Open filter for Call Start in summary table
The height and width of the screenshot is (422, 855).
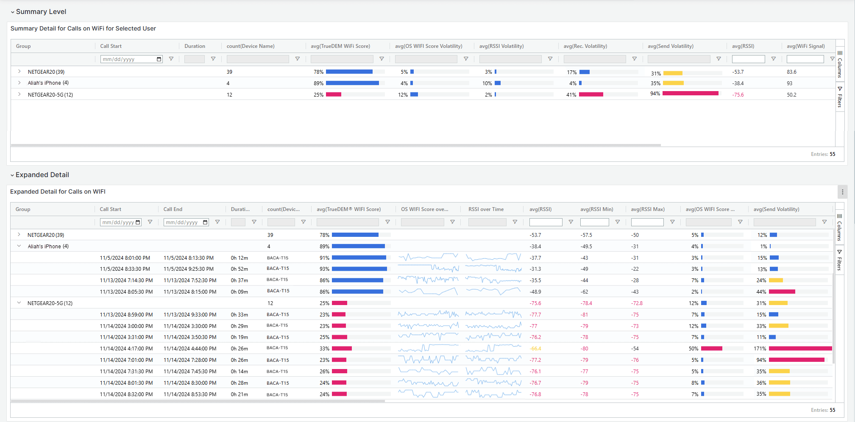[171, 59]
